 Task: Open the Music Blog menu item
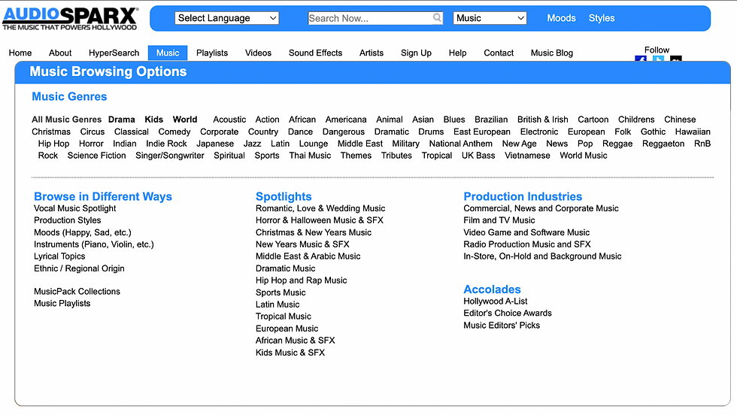tap(552, 53)
